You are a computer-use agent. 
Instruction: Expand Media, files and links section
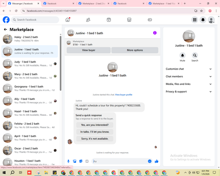pos(189,84)
